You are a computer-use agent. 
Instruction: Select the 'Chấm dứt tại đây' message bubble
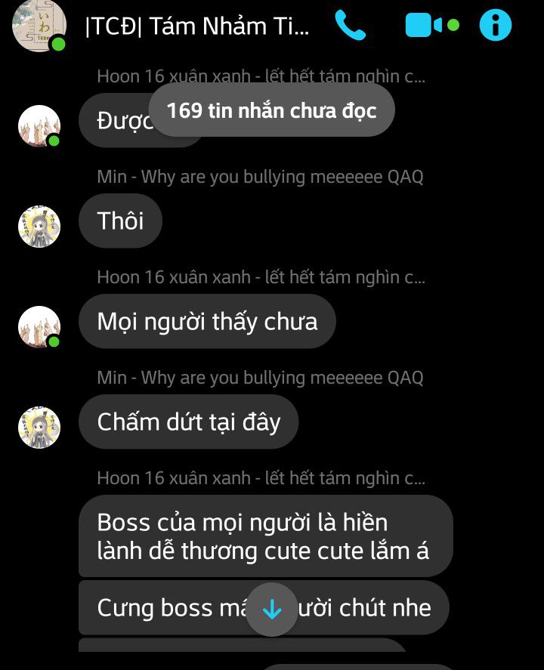click(188, 421)
